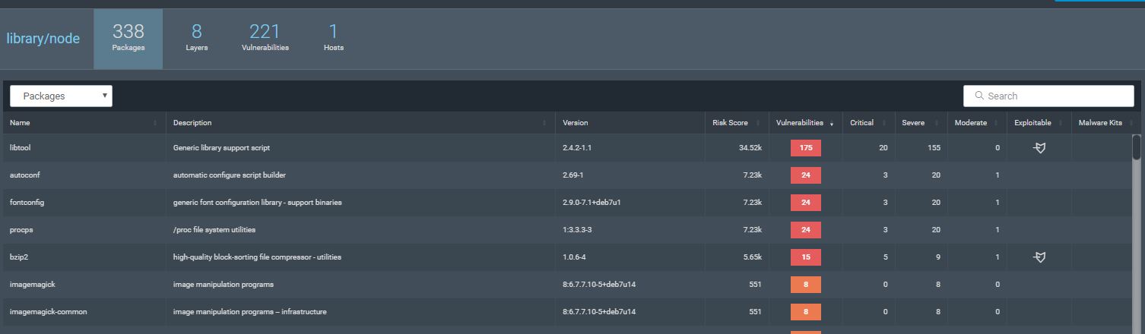
Task: Sort table by Malware Kits column
Action: point(1105,123)
